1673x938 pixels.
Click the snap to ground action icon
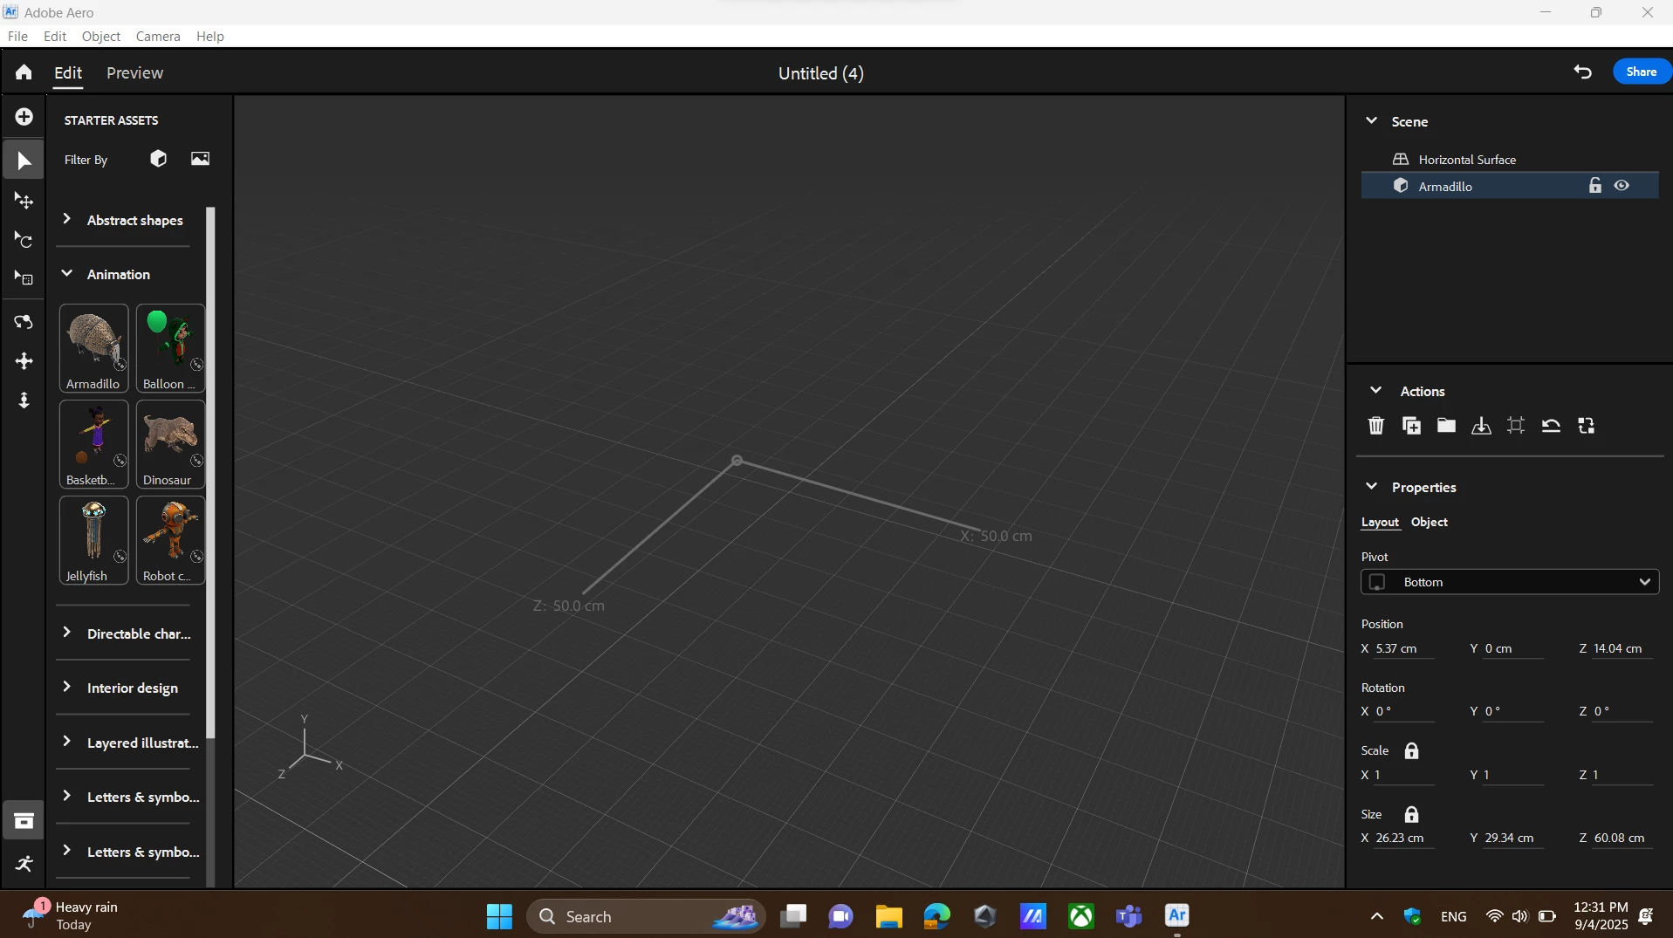(x=1481, y=426)
